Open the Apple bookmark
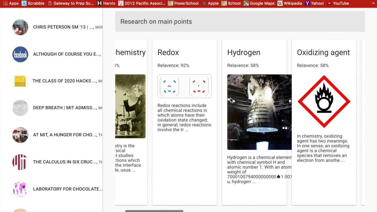Viewport: 377px width, 212px height. 210,3
